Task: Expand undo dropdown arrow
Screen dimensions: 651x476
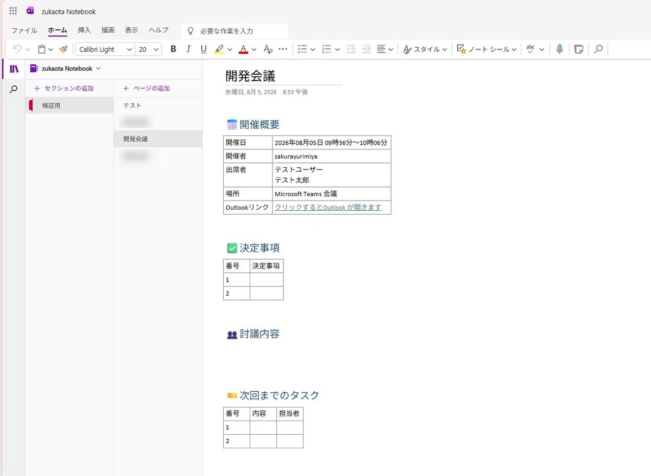Action: [x=27, y=49]
